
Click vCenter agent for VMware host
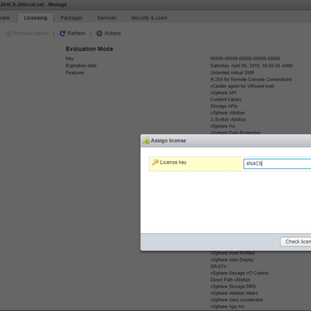pyautogui.click(x=242, y=86)
